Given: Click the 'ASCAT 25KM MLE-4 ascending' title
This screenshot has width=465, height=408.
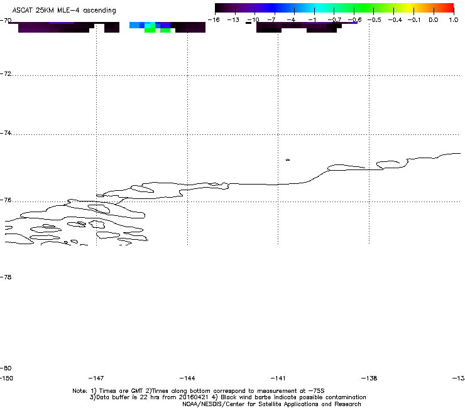Looking at the screenshot, I should coord(64,11).
